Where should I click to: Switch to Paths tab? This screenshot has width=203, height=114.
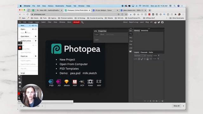click(151, 52)
